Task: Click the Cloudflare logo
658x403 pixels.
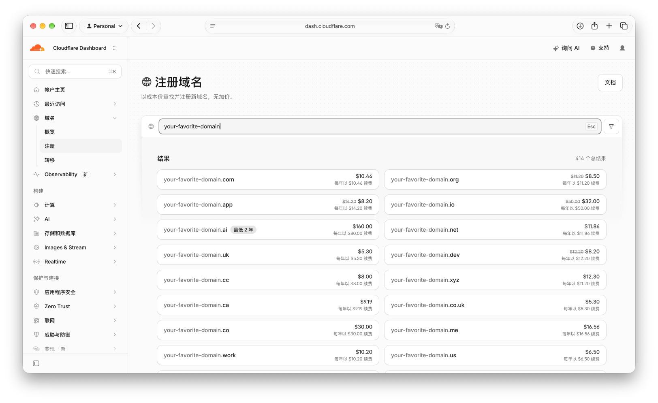Action: tap(37, 48)
